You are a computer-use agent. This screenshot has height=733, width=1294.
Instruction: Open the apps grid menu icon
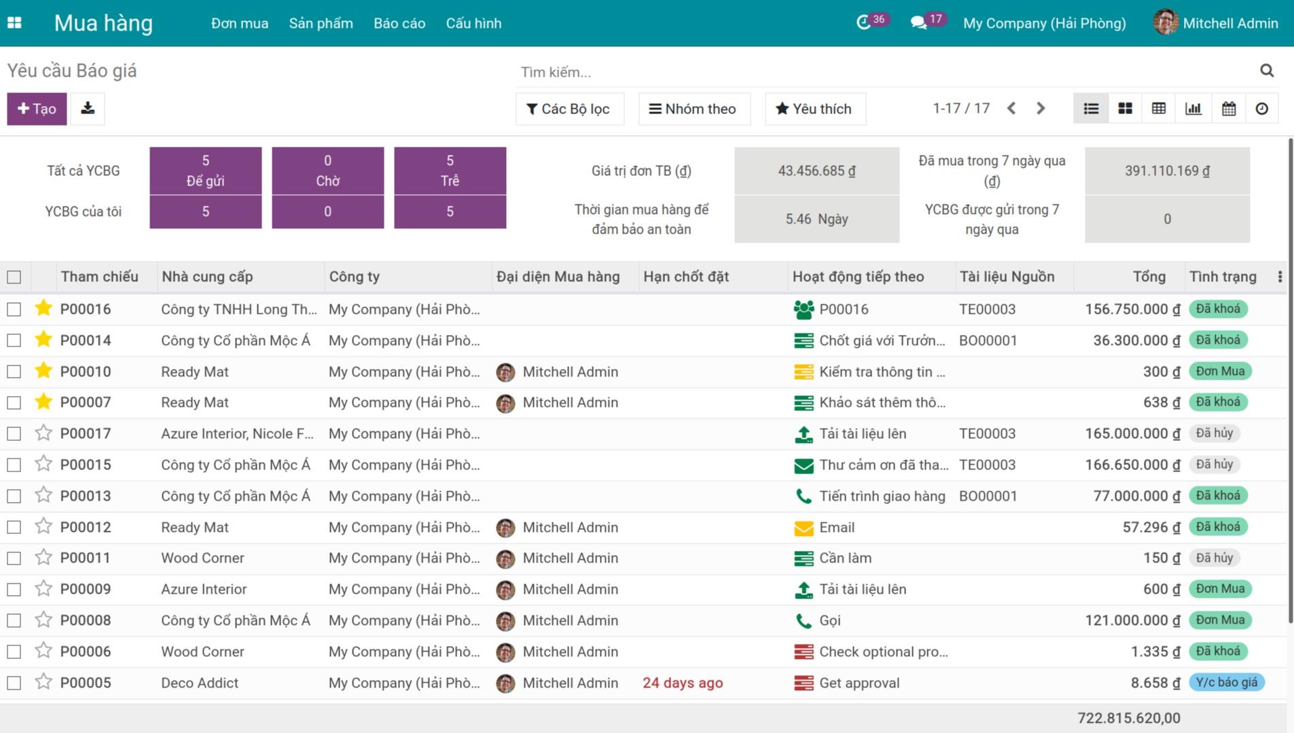click(x=14, y=23)
